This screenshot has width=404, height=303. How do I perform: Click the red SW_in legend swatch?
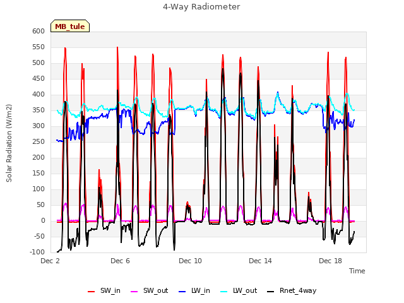coord(91,292)
